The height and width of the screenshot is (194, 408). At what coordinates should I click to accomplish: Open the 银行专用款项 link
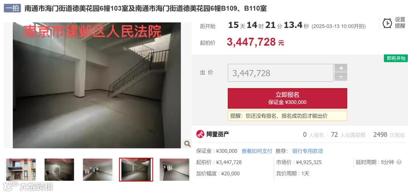click(308, 151)
